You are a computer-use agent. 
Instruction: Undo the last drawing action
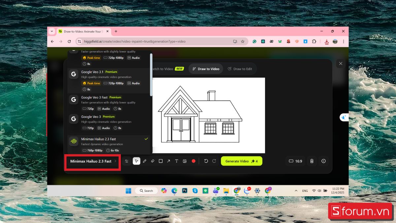pyautogui.click(x=206, y=161)
